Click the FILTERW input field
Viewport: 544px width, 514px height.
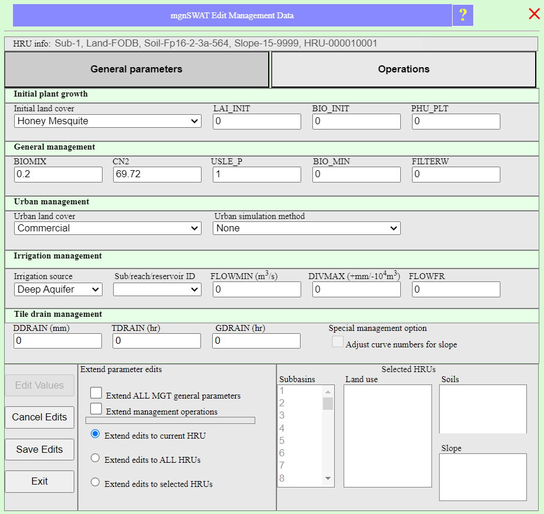[456, 174]
